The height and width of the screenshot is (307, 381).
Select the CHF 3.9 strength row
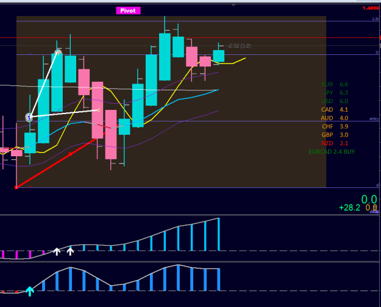[335, 126]
